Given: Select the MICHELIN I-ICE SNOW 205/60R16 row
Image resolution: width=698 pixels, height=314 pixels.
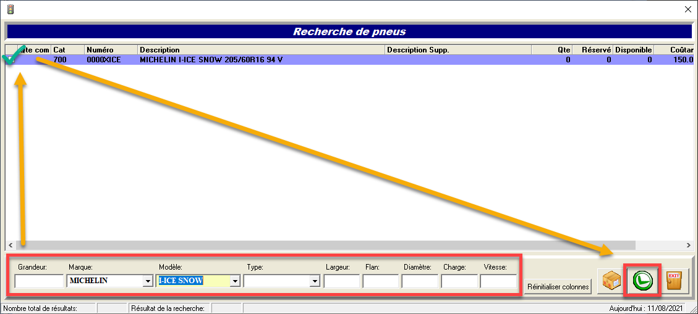Looking at the screenshot, I should coord(349,59).
